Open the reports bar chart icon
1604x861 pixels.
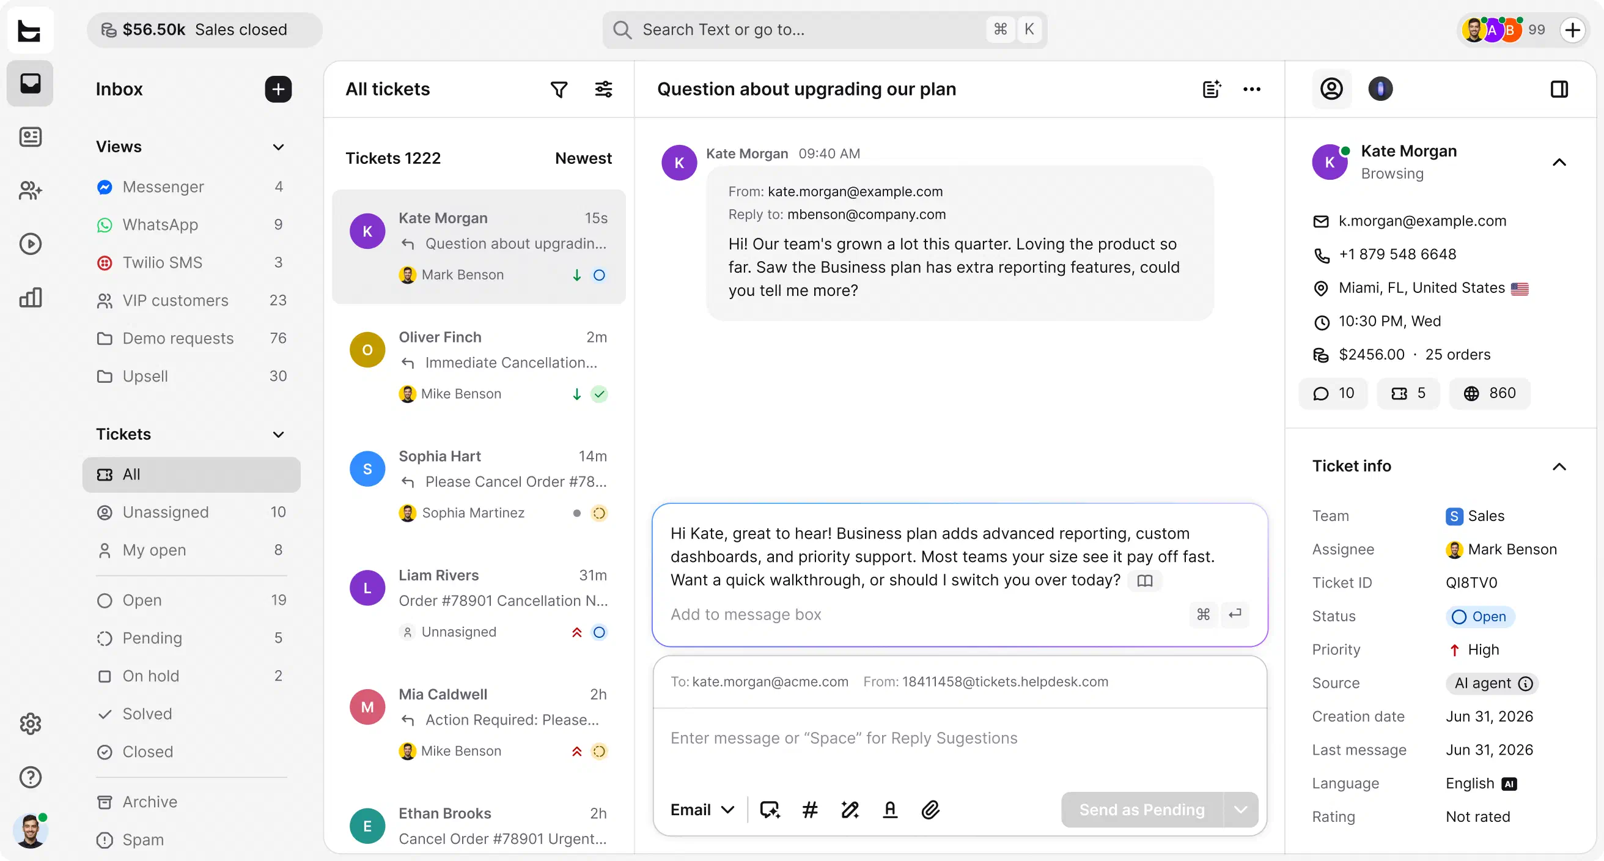point(30,298)
